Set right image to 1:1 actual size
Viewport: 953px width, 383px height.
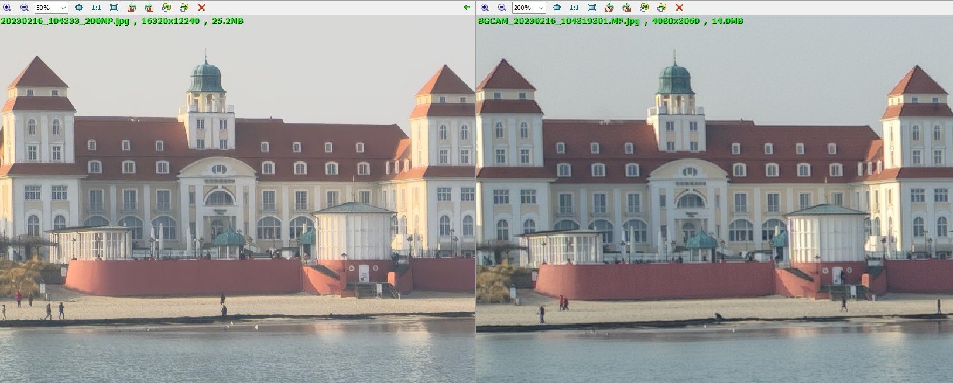[x=574, y=8]
